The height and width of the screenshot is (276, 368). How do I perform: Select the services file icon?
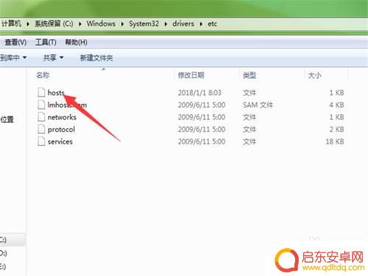click(x=41, y=141)
